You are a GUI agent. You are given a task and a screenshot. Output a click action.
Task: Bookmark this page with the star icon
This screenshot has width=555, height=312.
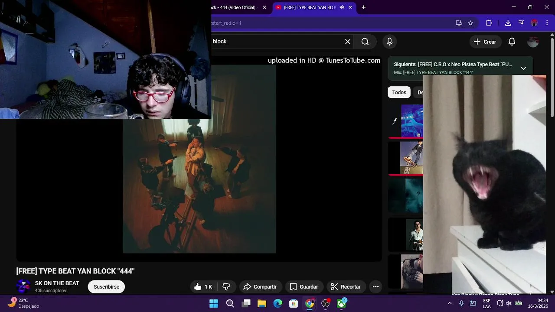pyautogui.click(x=470, y=23)
